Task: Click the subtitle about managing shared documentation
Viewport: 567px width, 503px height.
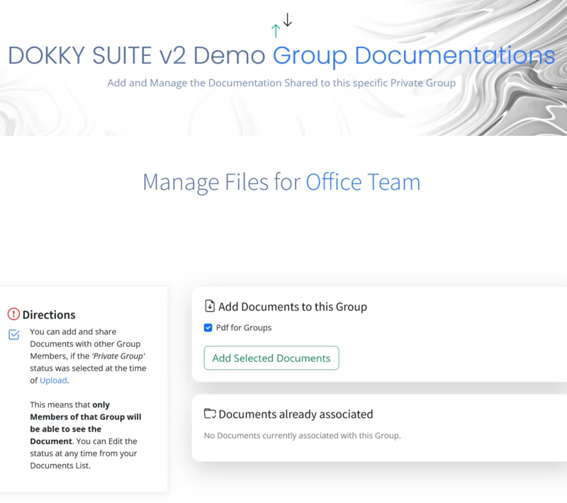Action: tap(281, 83)
